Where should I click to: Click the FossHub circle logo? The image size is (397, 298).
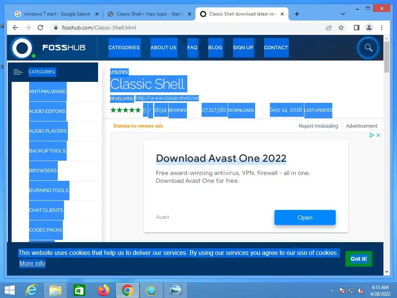22,48
